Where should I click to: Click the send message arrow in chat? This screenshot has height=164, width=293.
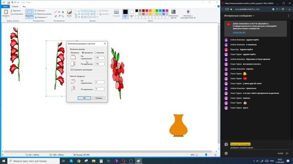pyautogui.click(x=287, y=154)
